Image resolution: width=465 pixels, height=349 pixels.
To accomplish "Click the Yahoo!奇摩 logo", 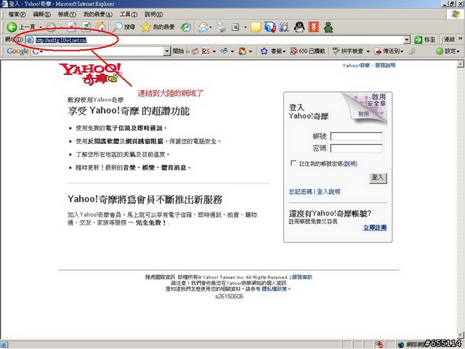I will [x=90, y=74].
